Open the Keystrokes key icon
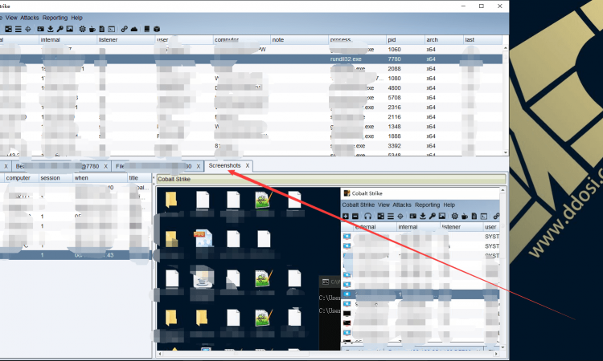The image size is (603, 361). pyautogui.click(x=59, y=29)
